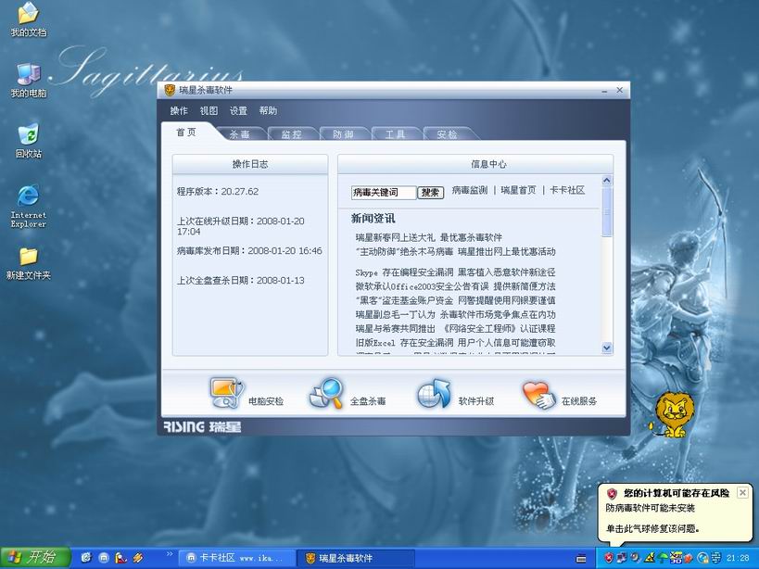The height and width of the screenshot is (569, 759).
Task: Click green umbrella Rising tray icon
Action: (x=663, y=559)
